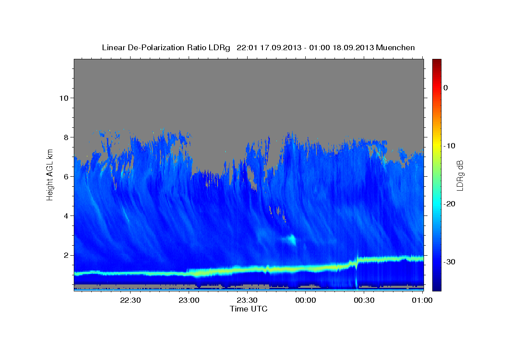Click the '01:00 18.09.2013' end time in the title
The height and width of the screenshot is (349, 524).
tap(341, 48)
